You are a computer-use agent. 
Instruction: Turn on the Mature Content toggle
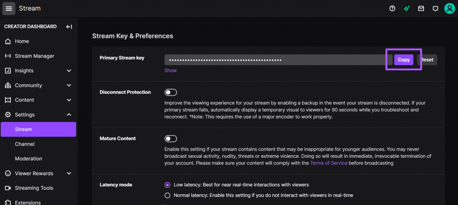click(x=170, y=139)
